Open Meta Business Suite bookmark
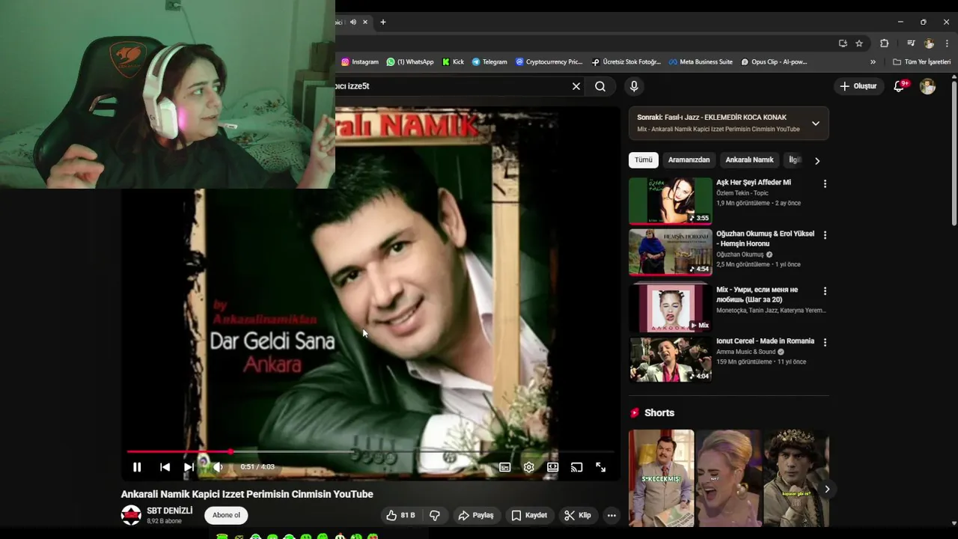 click(701, 62)
